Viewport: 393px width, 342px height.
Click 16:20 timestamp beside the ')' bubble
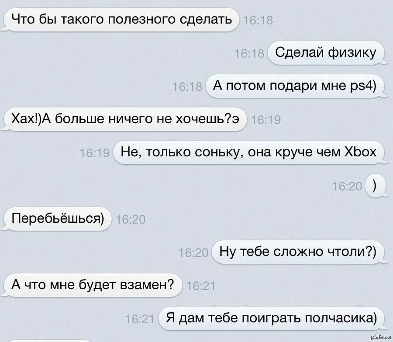[x=347, y=187]
